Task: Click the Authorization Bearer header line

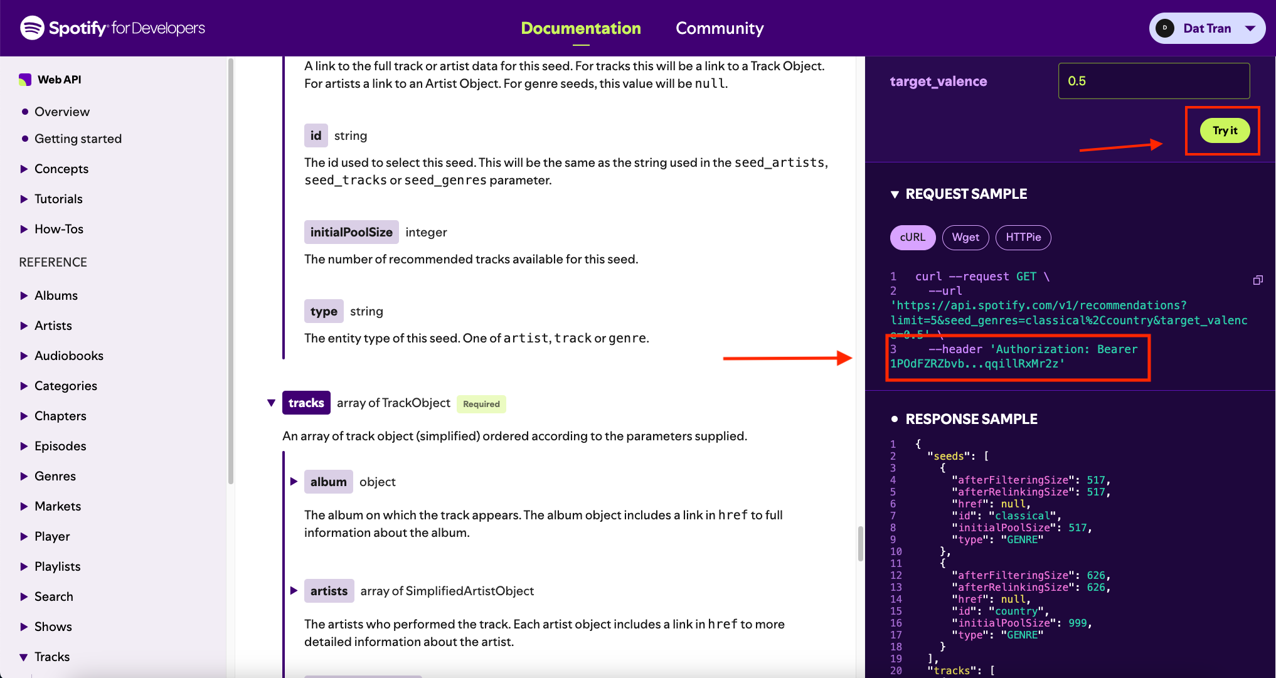Action: click(x=1014, y=356)
